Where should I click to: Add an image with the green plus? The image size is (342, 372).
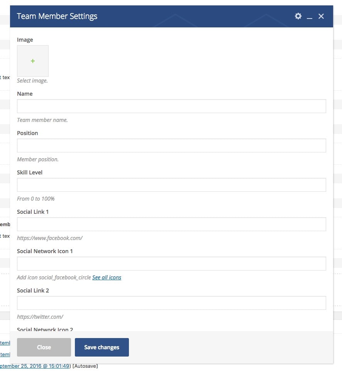click(x=33, y=61)
